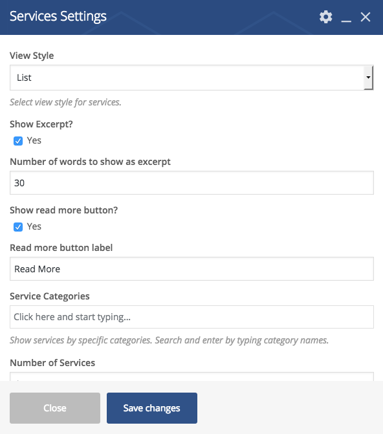Click the gray Close button
Screen dimensions: 383x434
click(55, 408)
